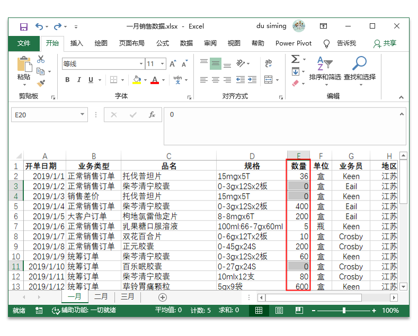This screenshot has width=418, height=336.
Task: Align text right
Action: [227, 79]
